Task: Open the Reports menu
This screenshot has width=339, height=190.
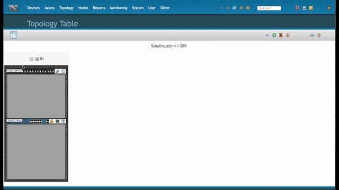Action: (x=99, y=8)
